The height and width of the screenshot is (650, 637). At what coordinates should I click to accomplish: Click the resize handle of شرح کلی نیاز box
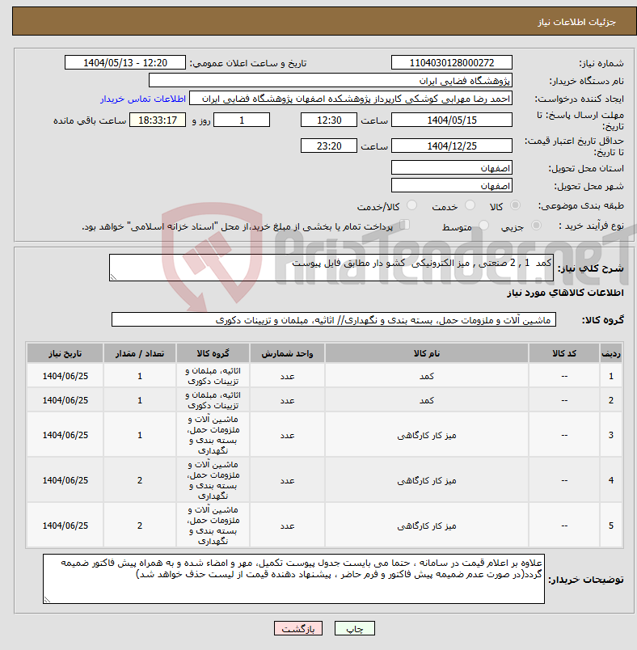(113, 277)
